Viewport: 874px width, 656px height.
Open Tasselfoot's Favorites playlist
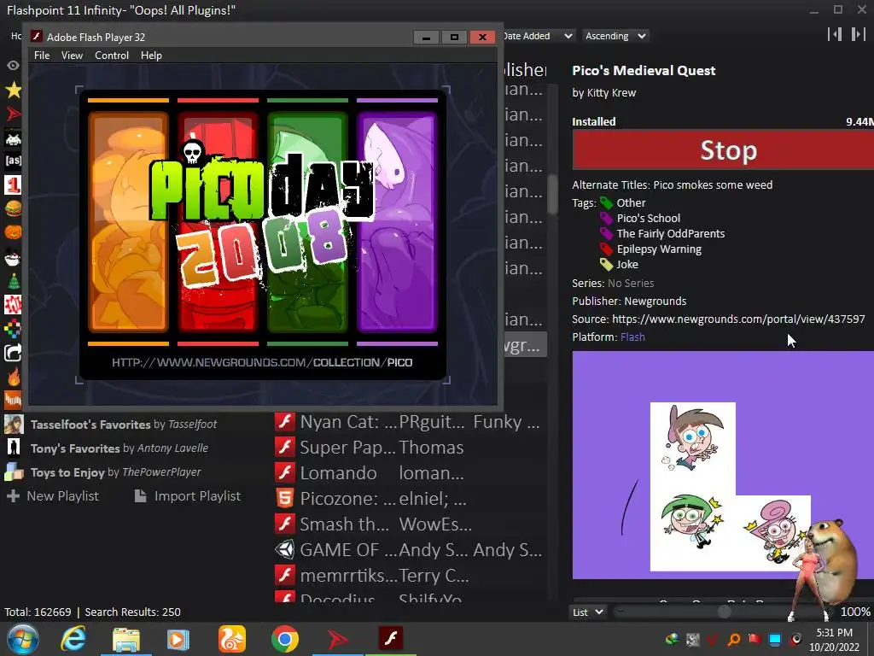(x=124, y=425)
